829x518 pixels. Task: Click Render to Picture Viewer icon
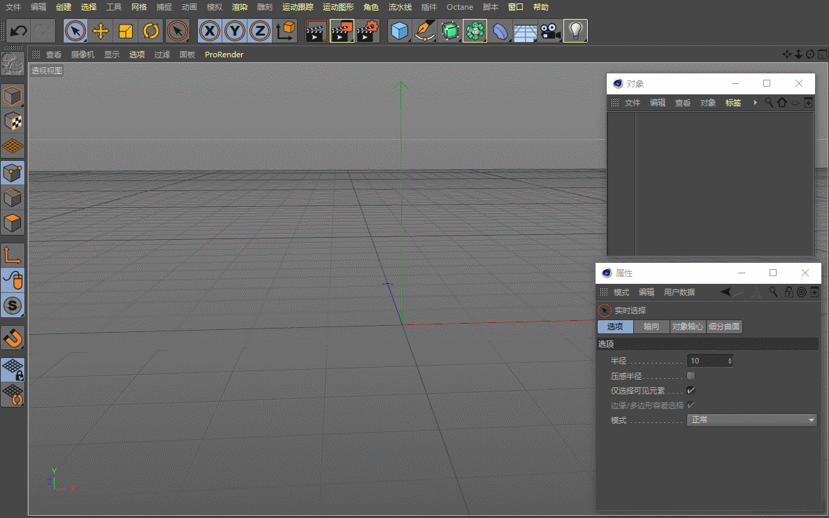point(342,31)
